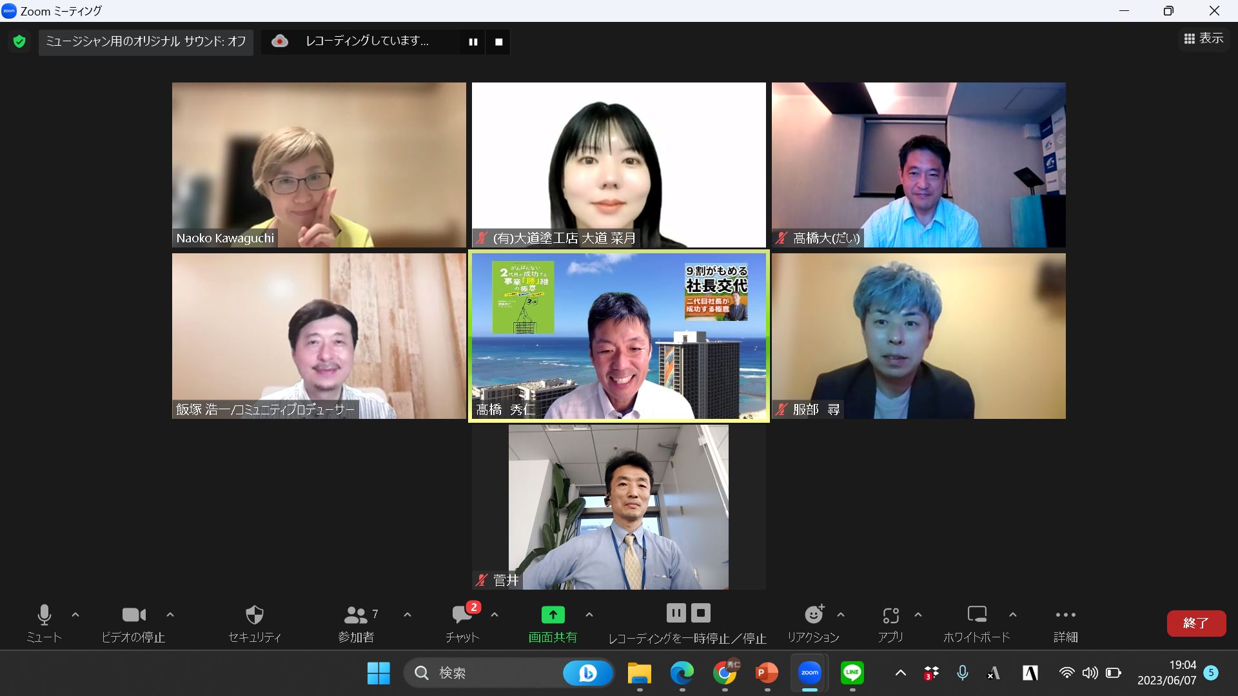Open the Apps icon in toolbar
The image size is (1238, 696).
(890, 615)
